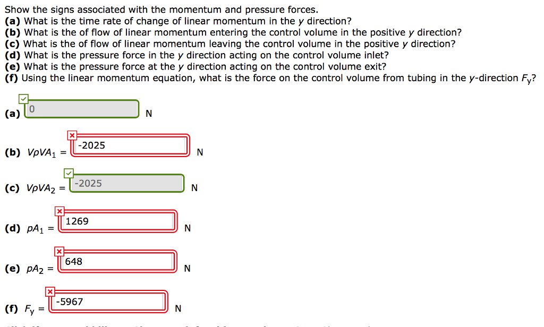Click the red X icon on answer (b)
This screenshot has height=327, width=544.
coord(72,135)
